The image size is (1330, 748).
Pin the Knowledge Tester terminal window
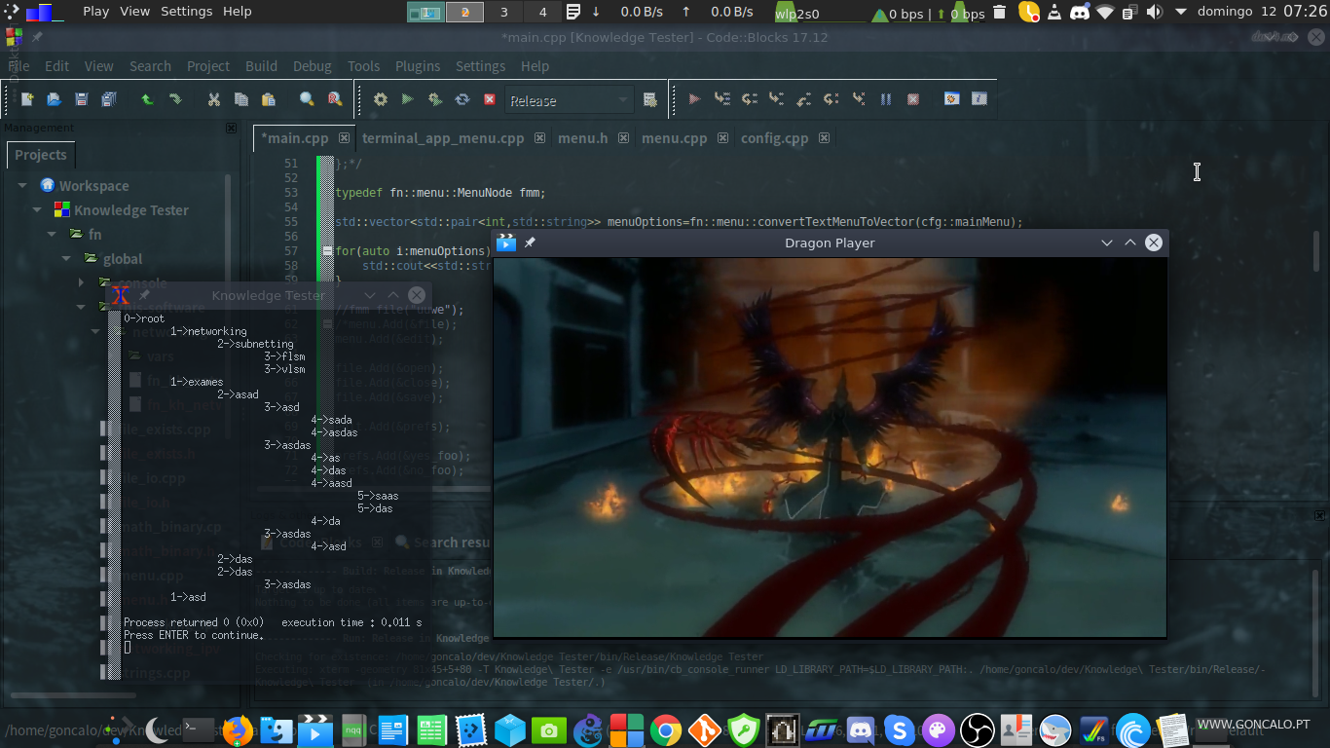[144, 295]
